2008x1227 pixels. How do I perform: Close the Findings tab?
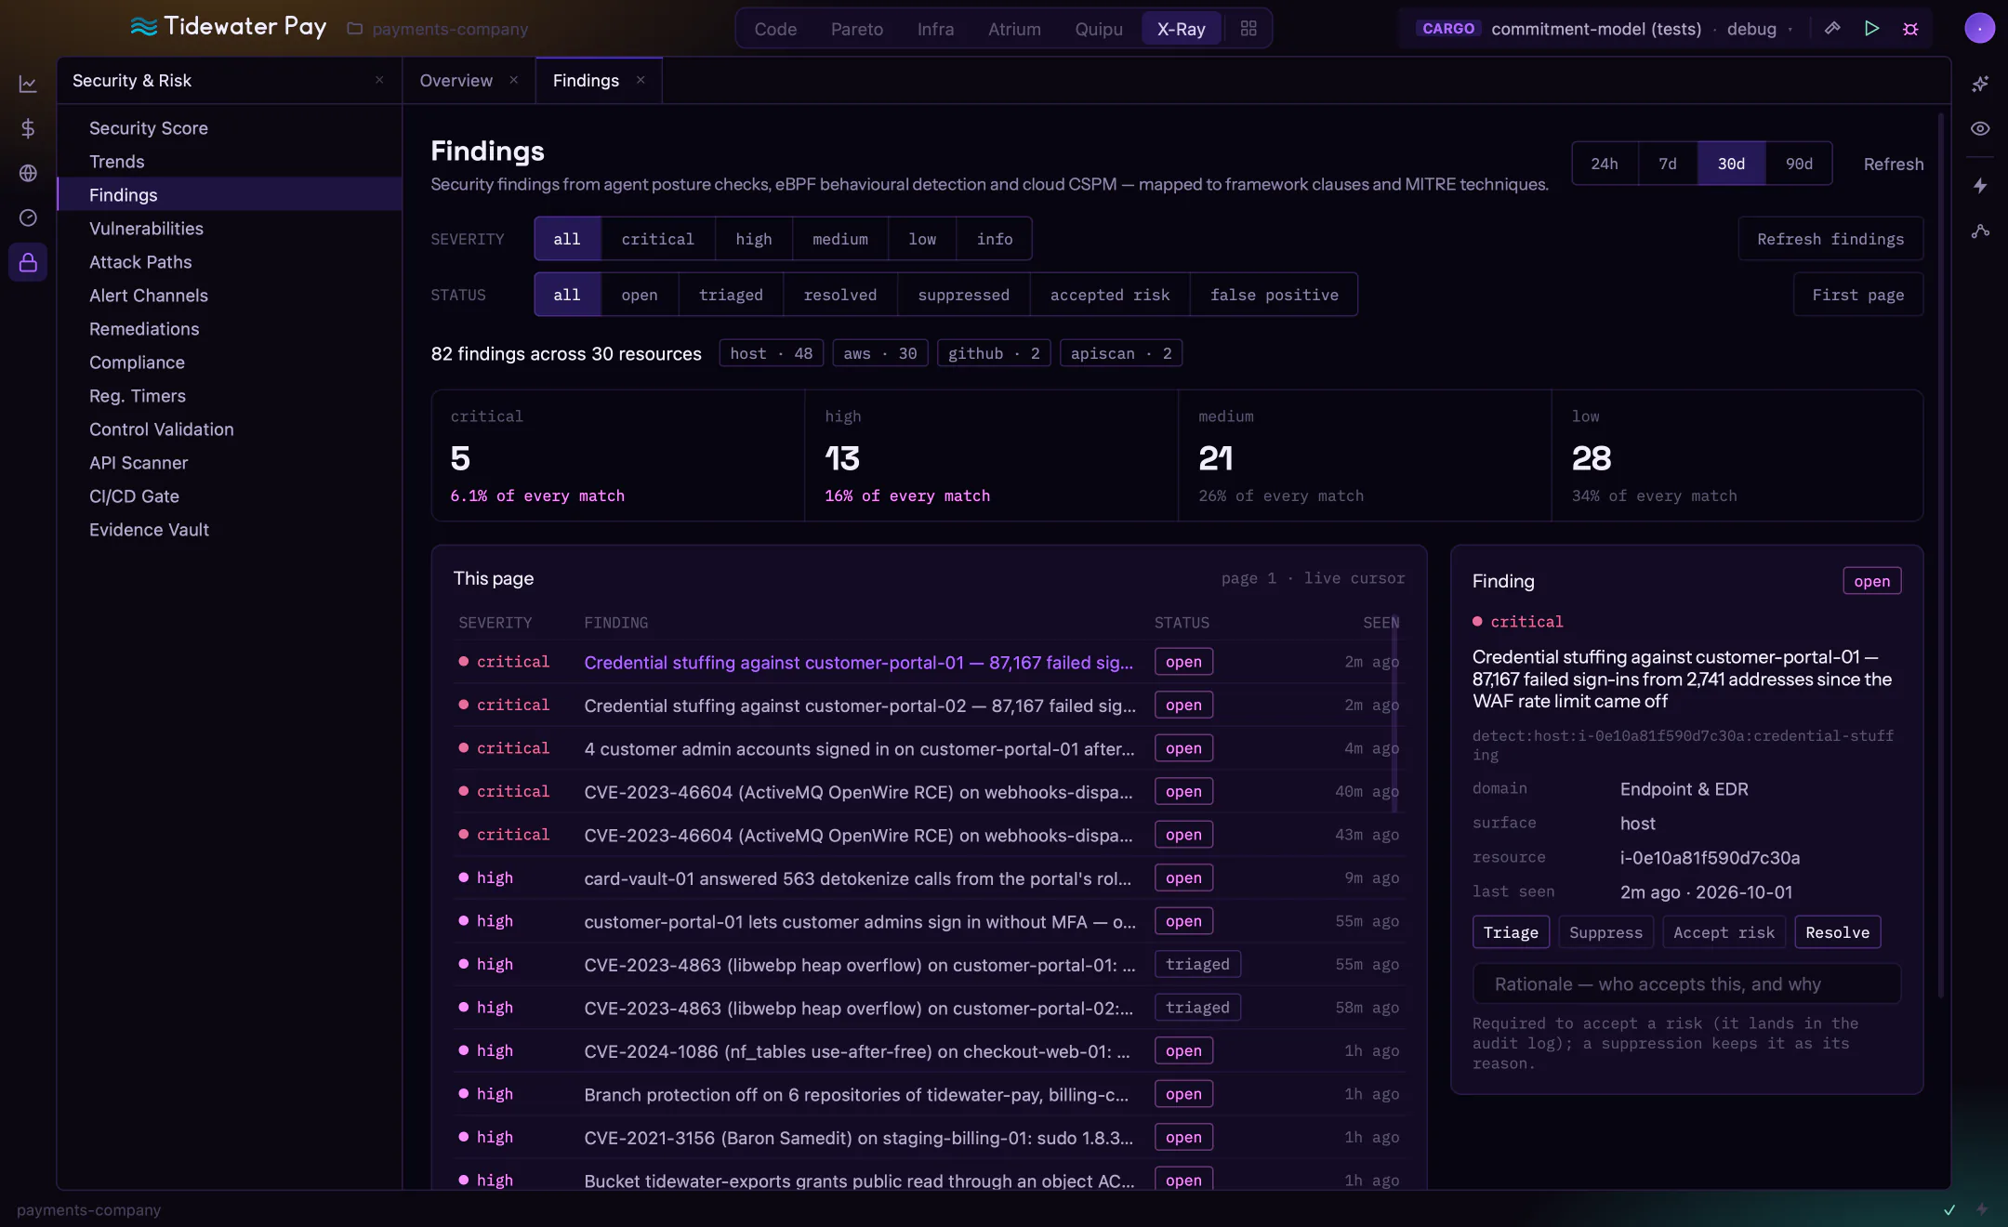[x=641, y=80]
